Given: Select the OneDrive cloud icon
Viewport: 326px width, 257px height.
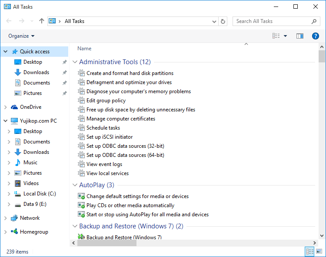Looking at the screenshot, I should (14, 107).
